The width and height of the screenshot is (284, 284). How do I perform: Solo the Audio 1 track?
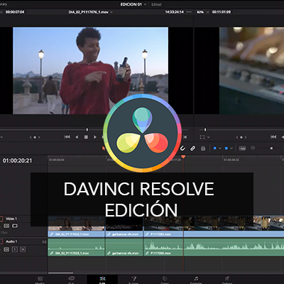[x=15, y=249]
